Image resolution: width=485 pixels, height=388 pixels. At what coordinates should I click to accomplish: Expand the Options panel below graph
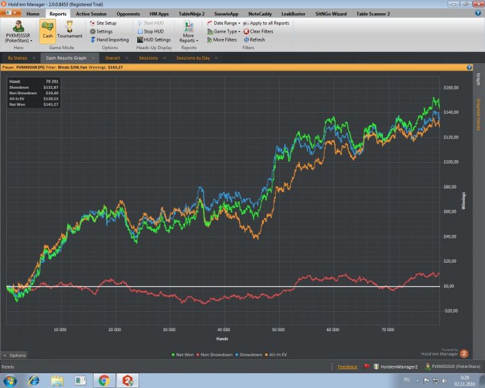click(15, 355)
